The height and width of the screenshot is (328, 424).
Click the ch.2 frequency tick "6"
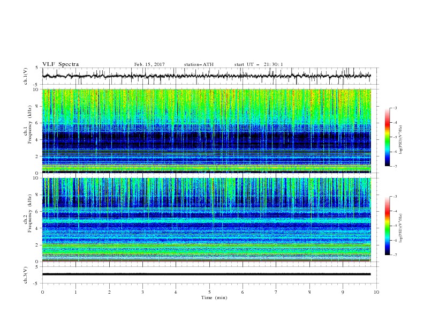[x=37, y=212]
